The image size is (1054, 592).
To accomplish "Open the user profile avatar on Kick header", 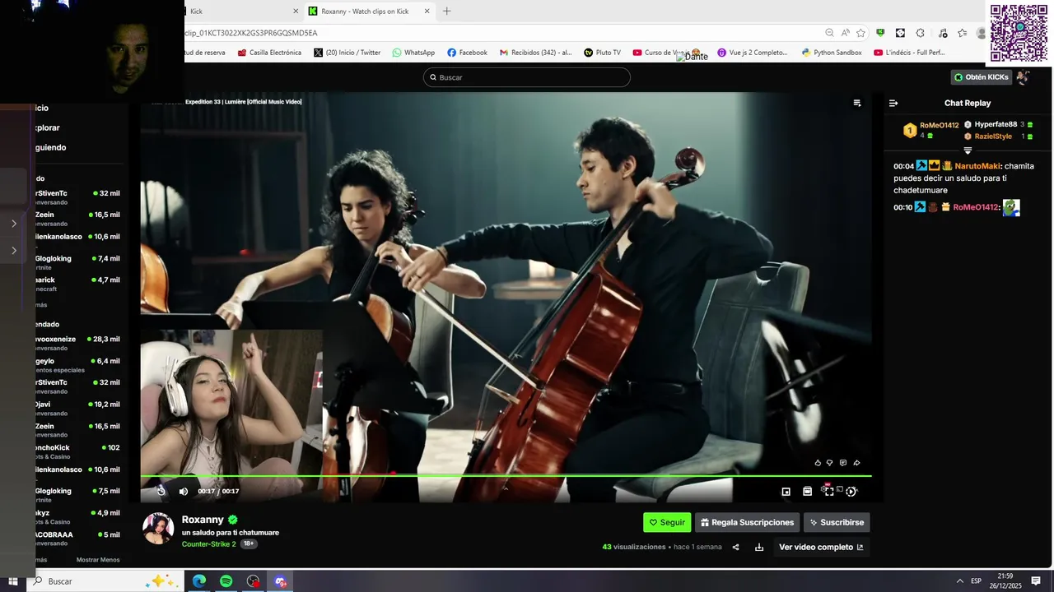I will click(1023, 77).
